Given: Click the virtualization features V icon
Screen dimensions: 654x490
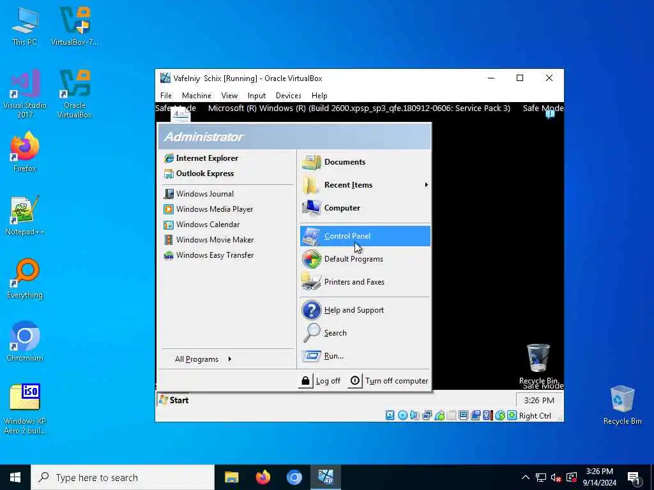Looking at the screenshot, I should tap(487, 415).
